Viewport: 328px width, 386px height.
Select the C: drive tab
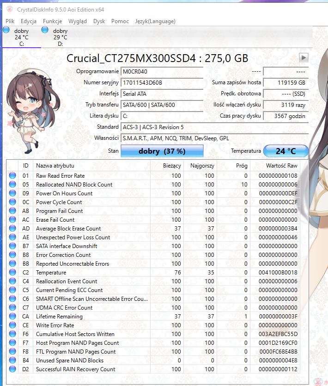click(22, 37)
